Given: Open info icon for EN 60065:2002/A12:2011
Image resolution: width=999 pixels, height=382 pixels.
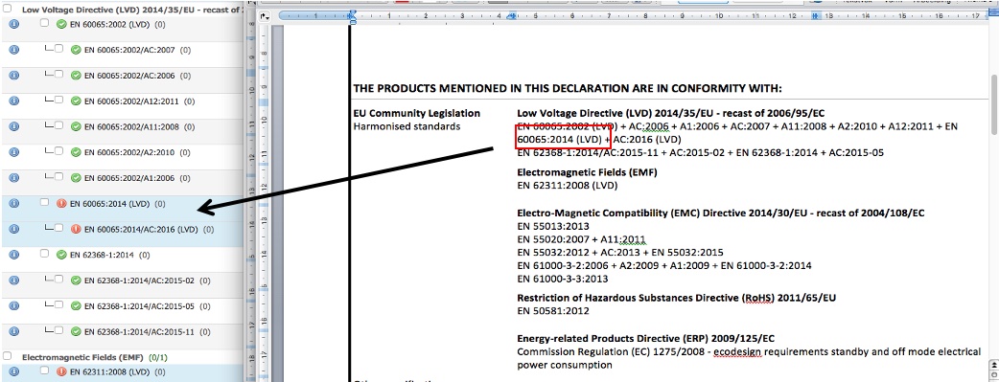Looking at the screenshot, I should point(14,101).
